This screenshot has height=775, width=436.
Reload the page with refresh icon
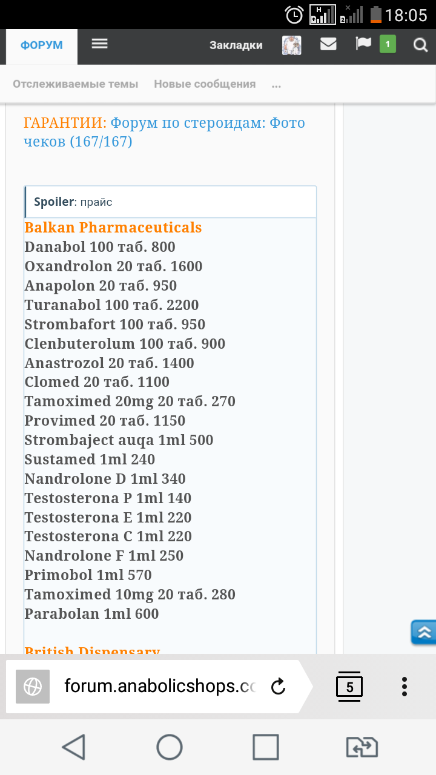point(278,686)
